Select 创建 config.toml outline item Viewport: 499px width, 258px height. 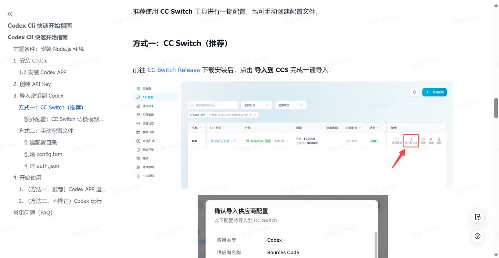pos(44,154)
